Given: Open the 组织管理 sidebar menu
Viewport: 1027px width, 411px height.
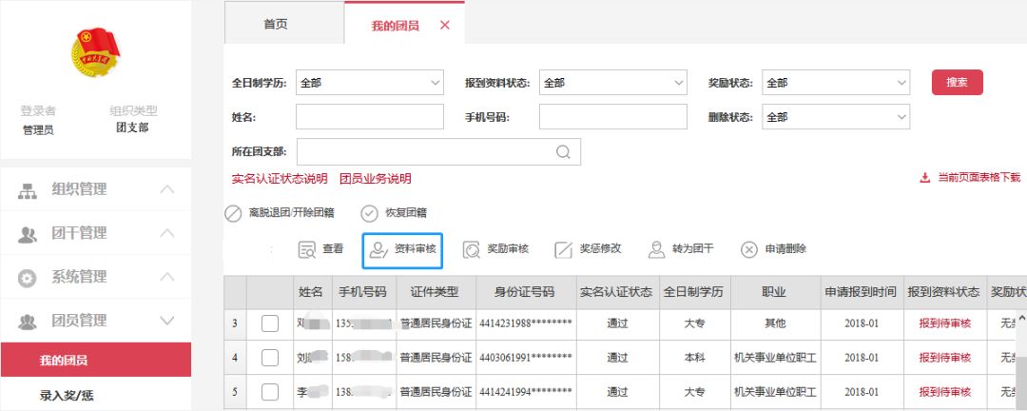Looking at the screenshot, I should pyautogui.click(x=96, y=189).
